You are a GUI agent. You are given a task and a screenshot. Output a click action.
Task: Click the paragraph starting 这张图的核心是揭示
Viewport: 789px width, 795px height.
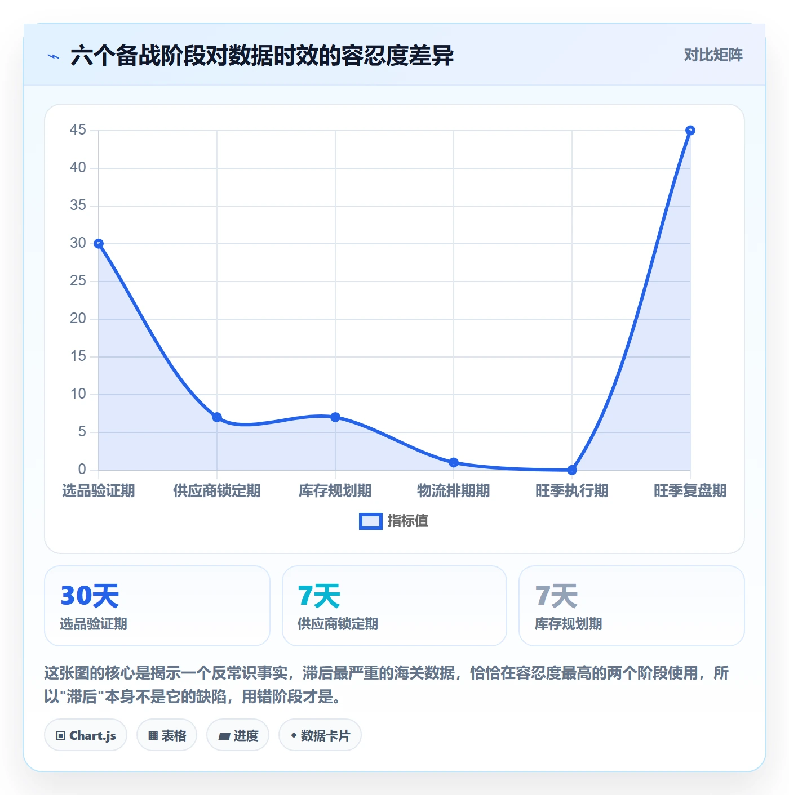pyautogui.click(x=387, y=685)
